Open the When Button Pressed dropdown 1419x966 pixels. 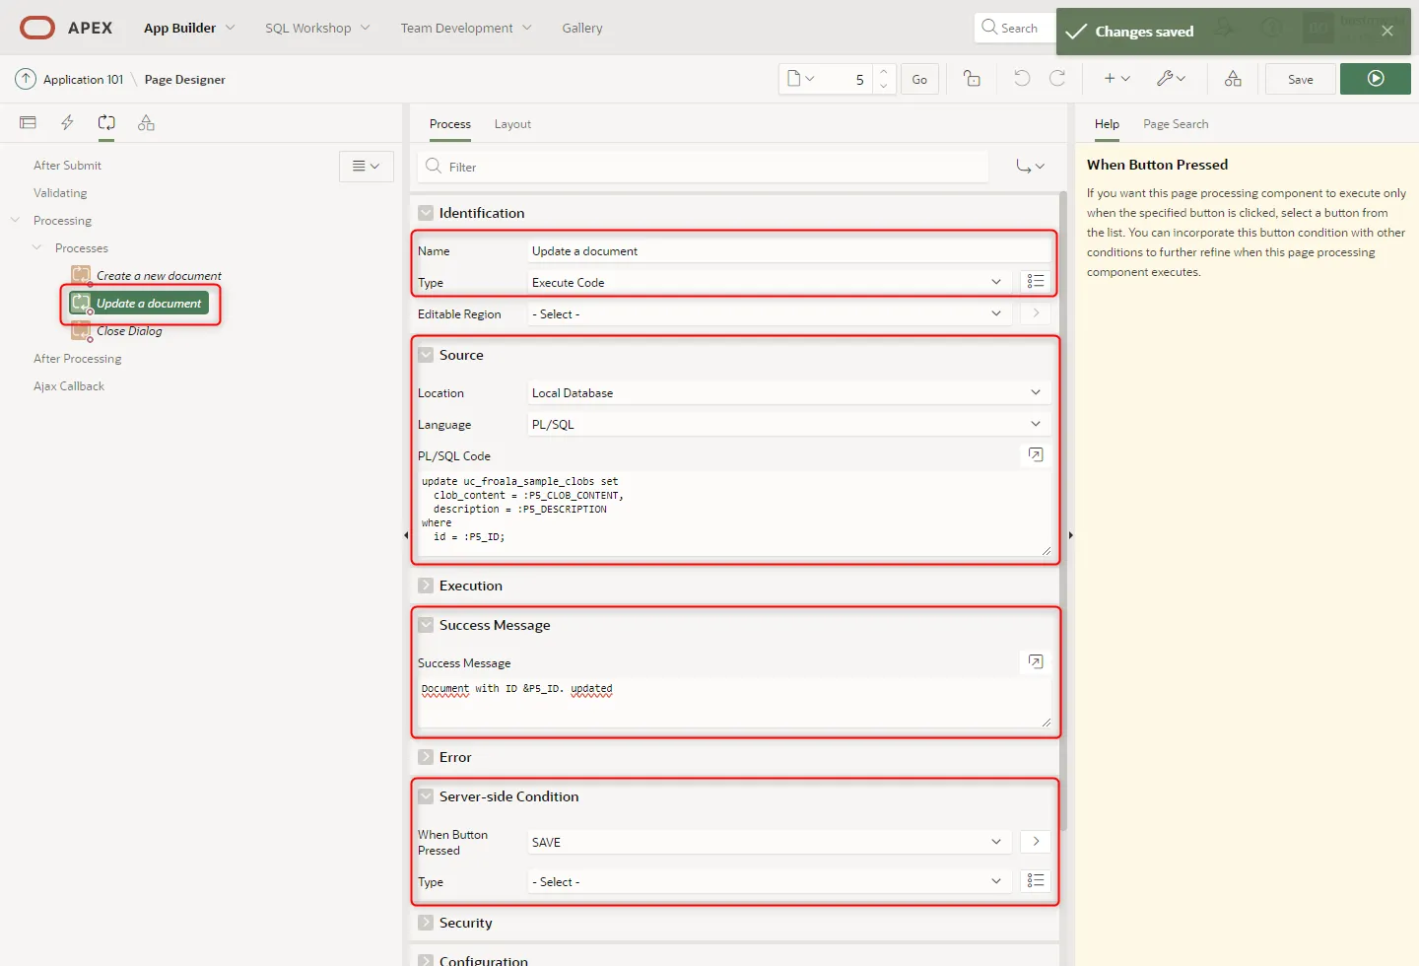766,842
